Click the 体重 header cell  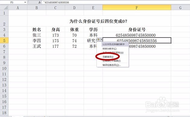[74, 29]
